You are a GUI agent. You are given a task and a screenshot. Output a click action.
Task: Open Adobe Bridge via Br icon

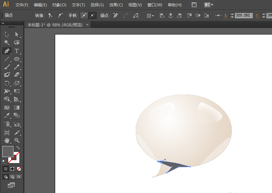194,5
